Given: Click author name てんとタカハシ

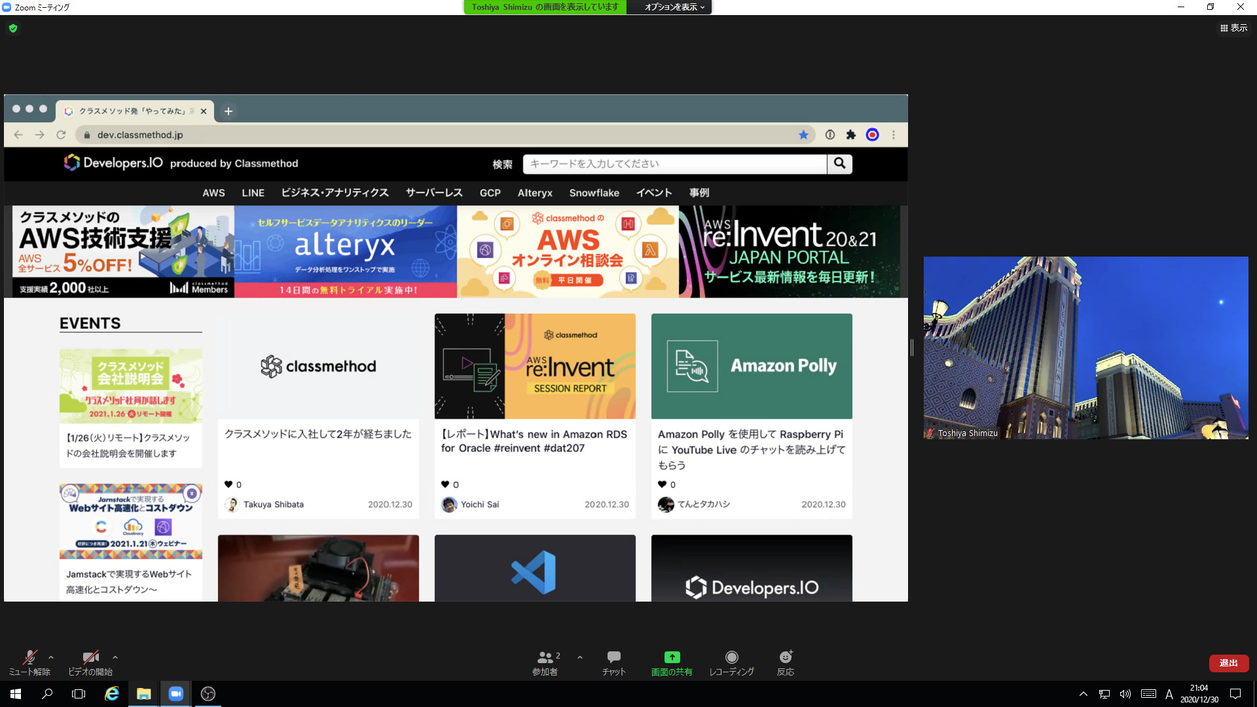Looking at the screenshot, I should pyautogui.click(x=704, y=505).
